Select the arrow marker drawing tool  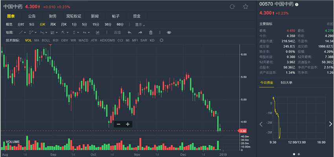(x=63, y=33)
